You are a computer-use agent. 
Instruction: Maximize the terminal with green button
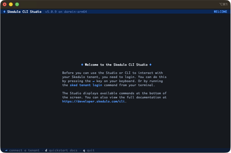pyautogui.click(x=17, y=4)
